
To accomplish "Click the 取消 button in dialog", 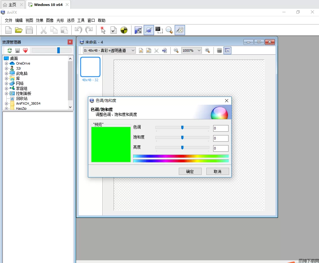I will pyautogui.click(x=218, y=171).
